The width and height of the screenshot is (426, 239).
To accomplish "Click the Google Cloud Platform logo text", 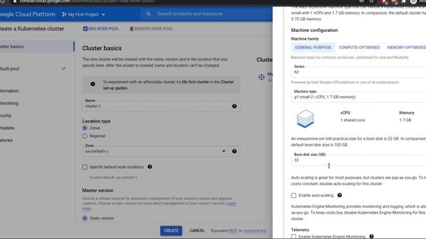I will (x=27, y=15).
